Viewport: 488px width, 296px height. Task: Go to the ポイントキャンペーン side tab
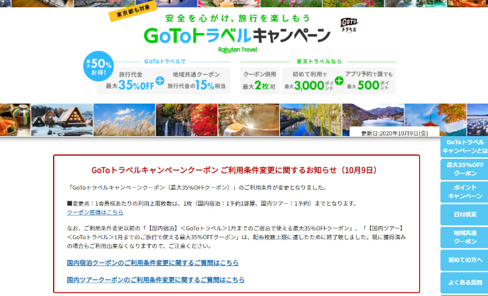[464, 192]
